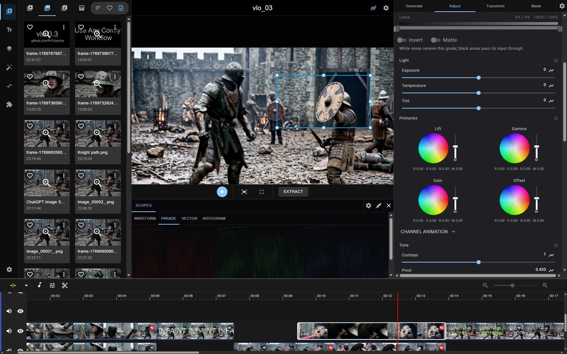Toggle the Invert switch
This screenshot has height=354, width=567.
[402, 40]
